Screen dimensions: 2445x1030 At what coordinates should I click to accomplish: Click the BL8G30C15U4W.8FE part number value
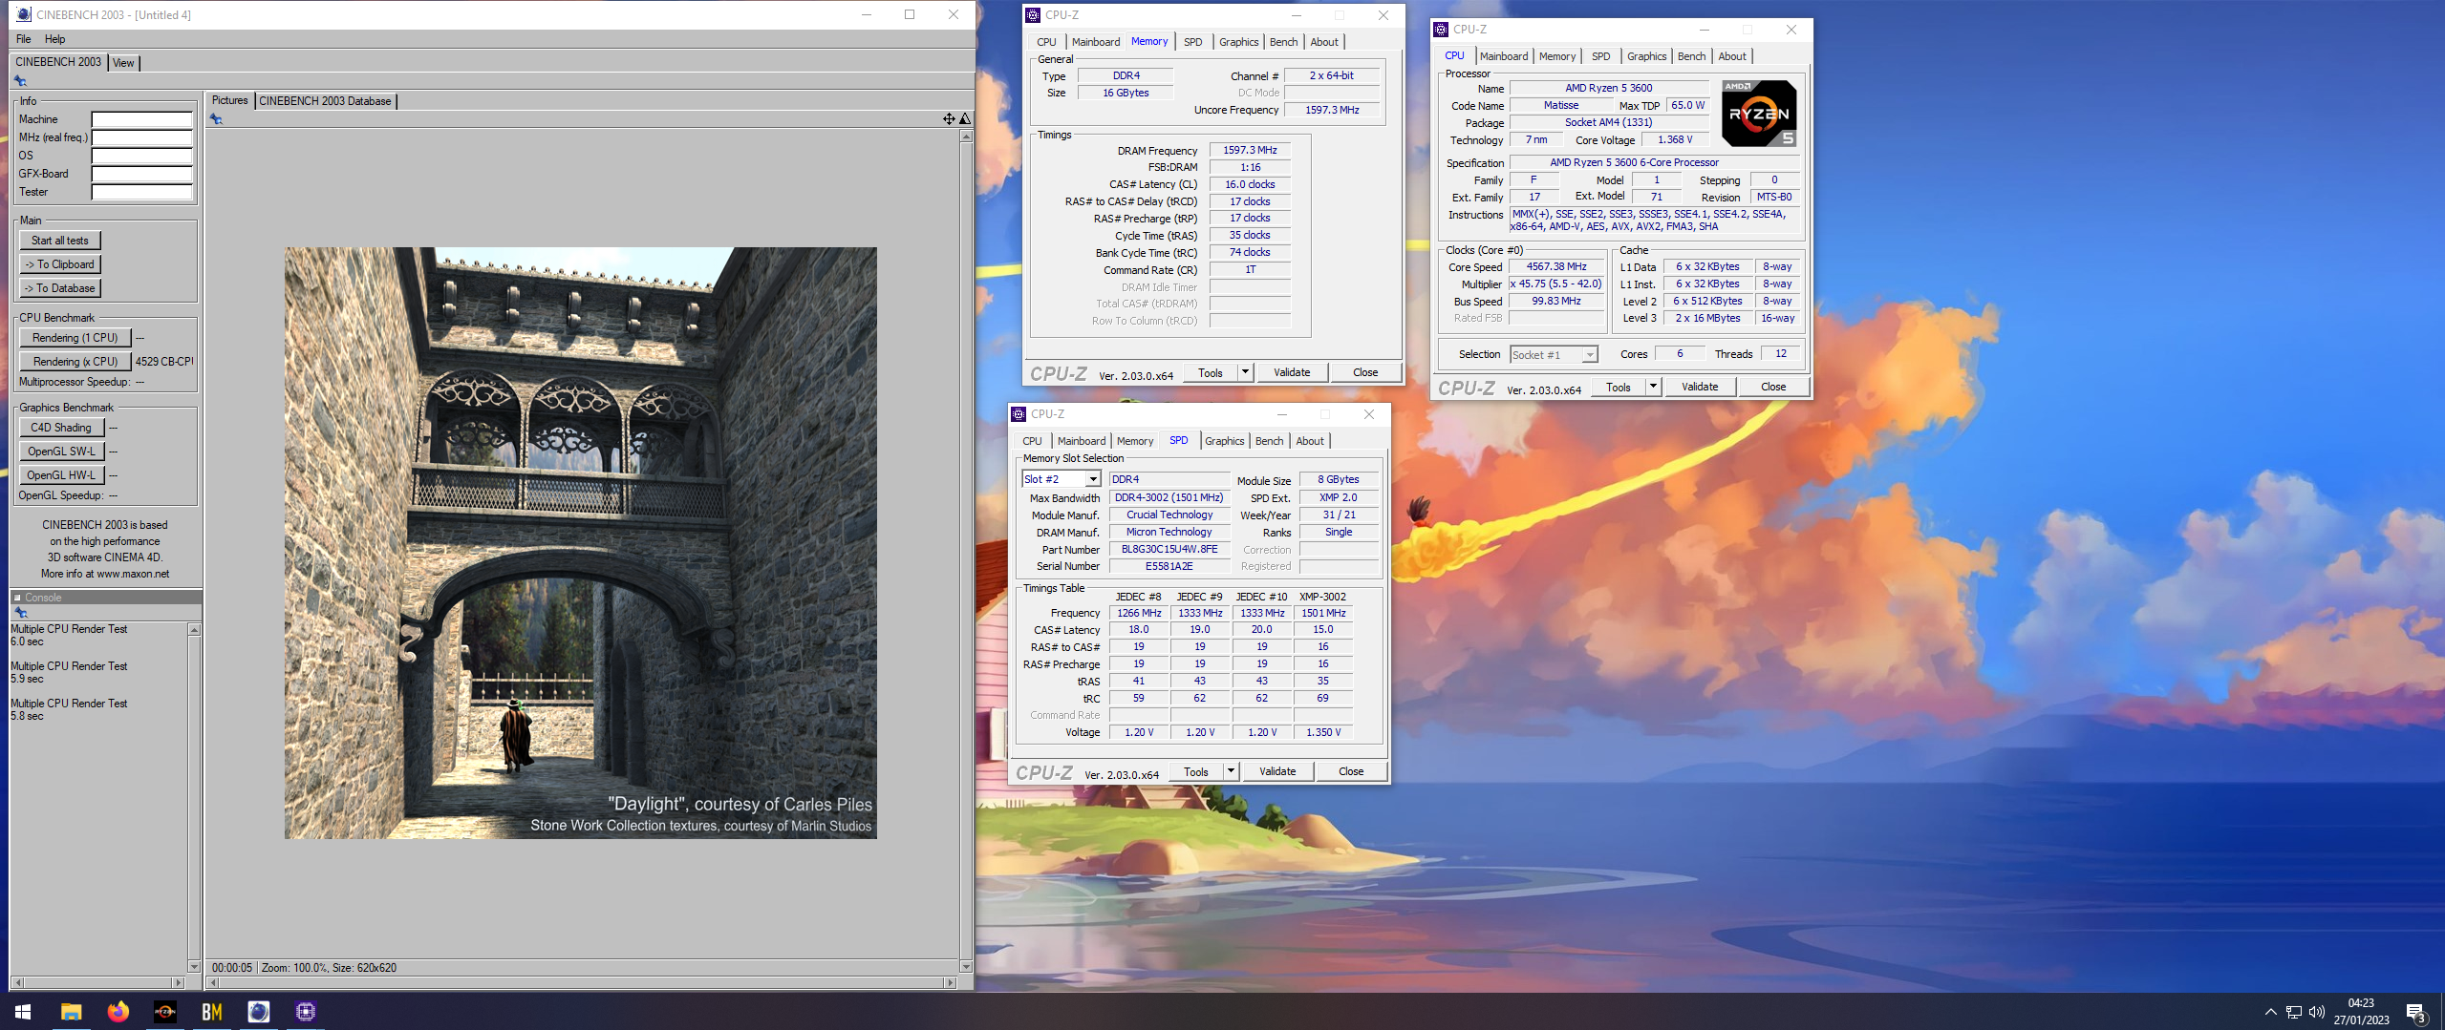pyautogui.click(x=1169, y=549)
